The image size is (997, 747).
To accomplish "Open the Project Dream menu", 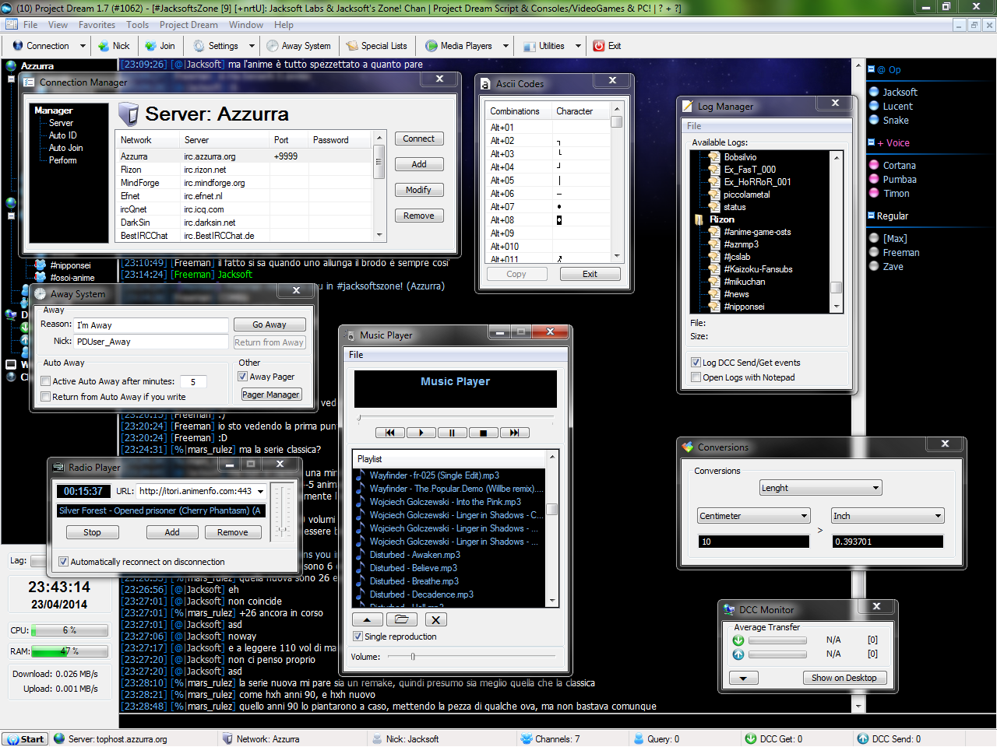I will click(188, 25).
